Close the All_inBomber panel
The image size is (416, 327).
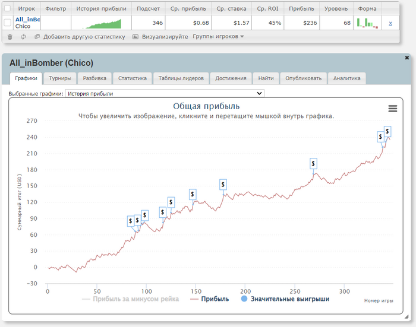click(406, 58)
